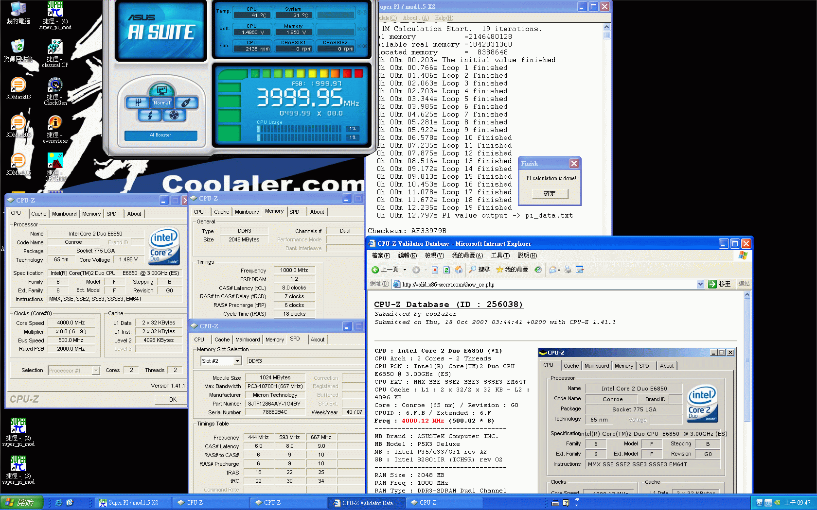817x510 pixels.
Task: Open the 工具(T) menu in IE
Action: [x=500, y=255]
